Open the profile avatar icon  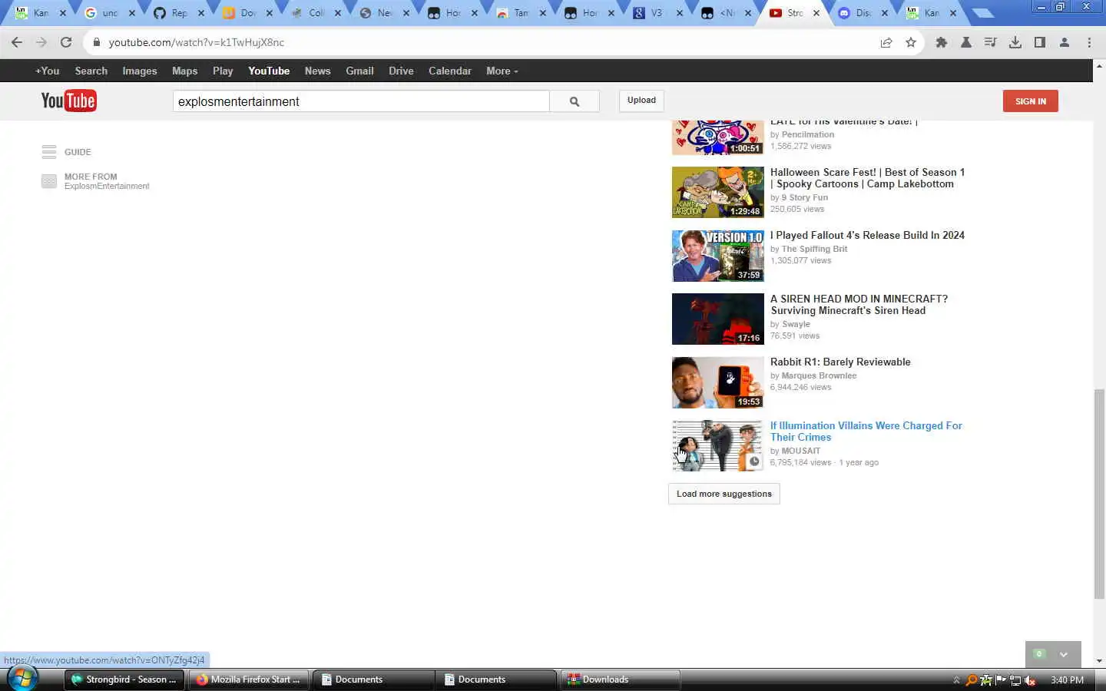(x=1065, y=42)
